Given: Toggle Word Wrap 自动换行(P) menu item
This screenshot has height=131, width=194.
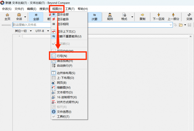Looking at the screenshot, I should [69, 66].
